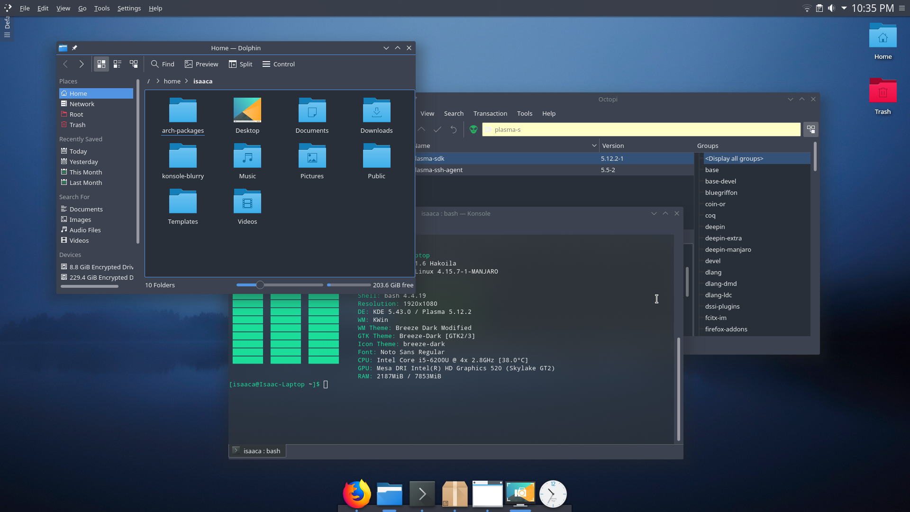The width and height of the screenshot is (910, 512).
Task: Open Octopi Transaction menu
Action: (x=490, y=113)
